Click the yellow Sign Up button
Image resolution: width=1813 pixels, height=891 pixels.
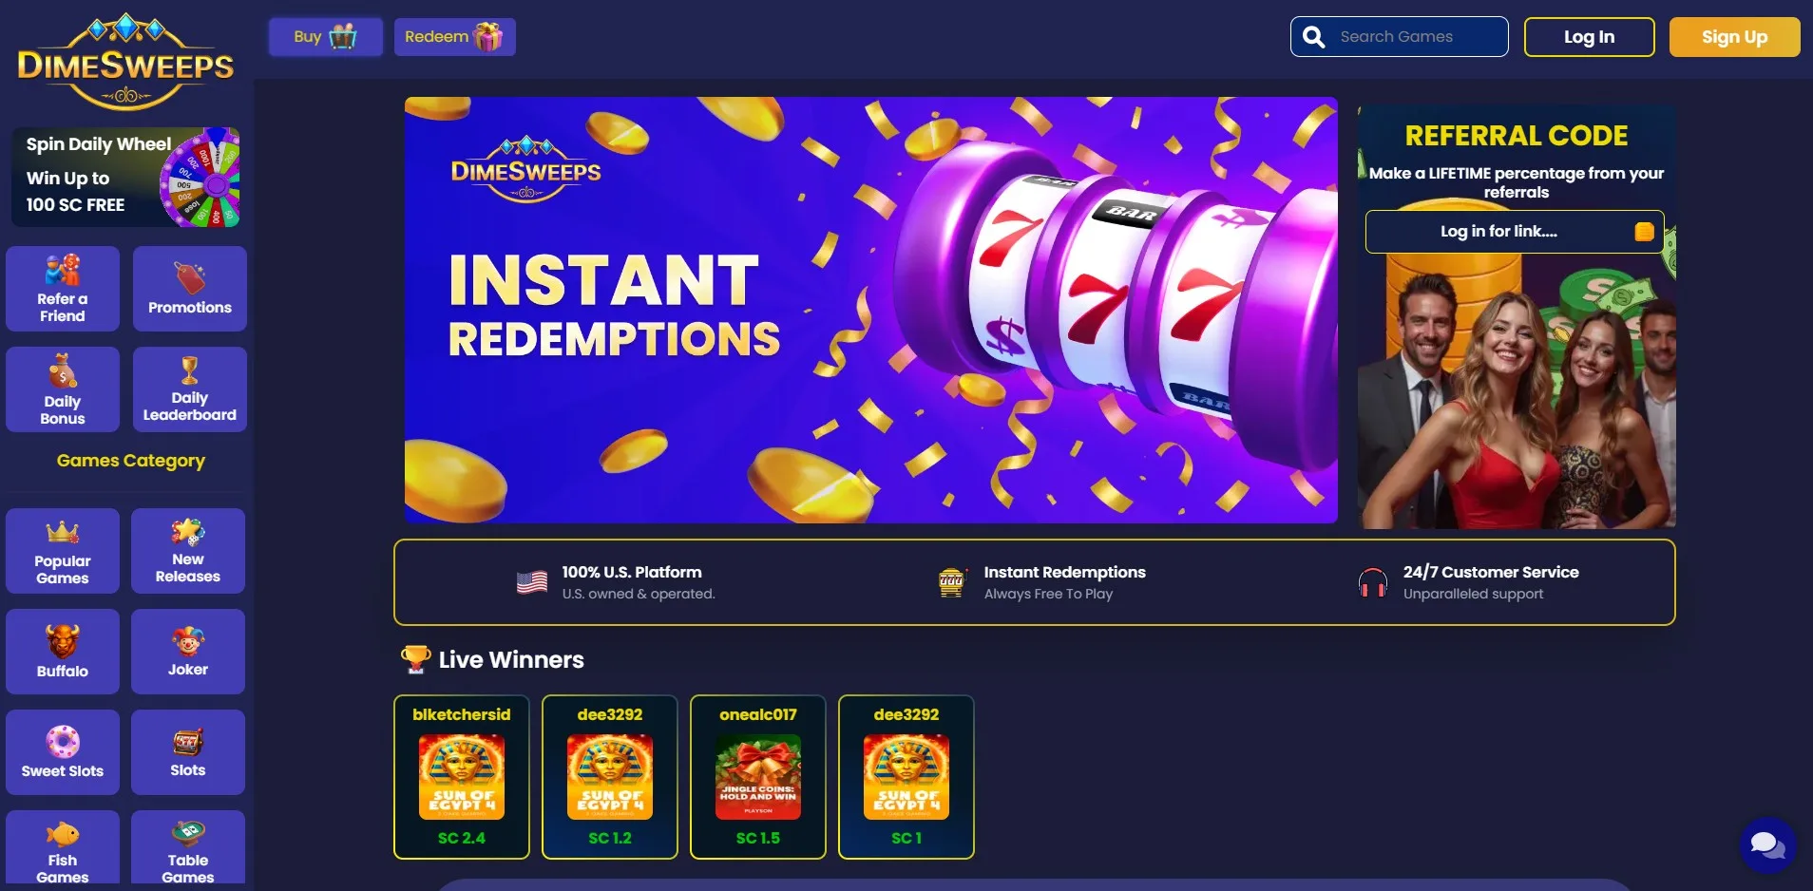click(x=1734, y=37)
